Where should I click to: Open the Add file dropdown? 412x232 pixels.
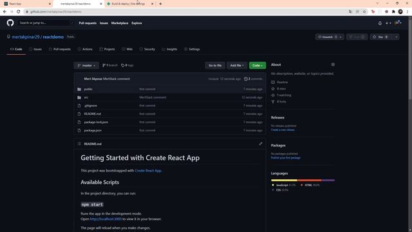pyautogui.click(x=237, y=65)
